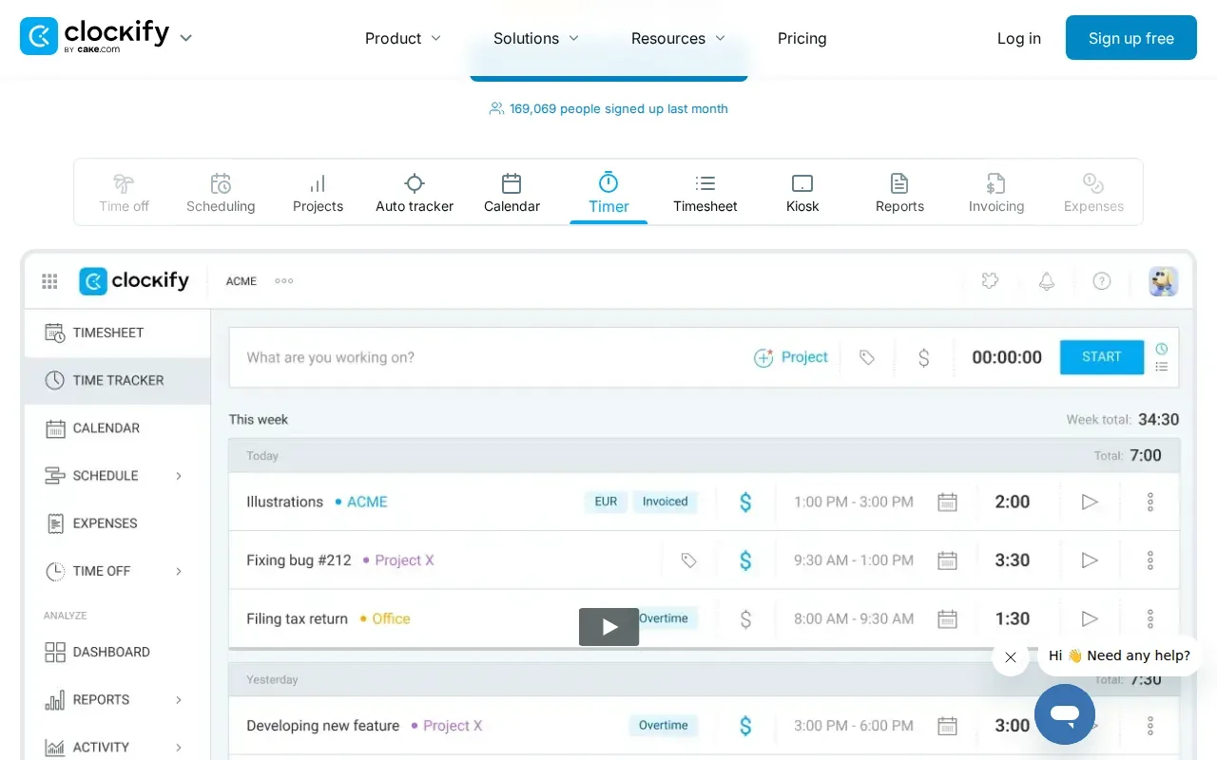Click the Clockify logo in the header
The width and height of the screenshot is (1217, 760).
click(x=94, y=36)
